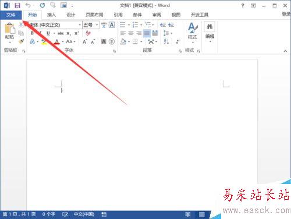Copy the selection
Image resolution: width=291 pixels, height=219 pixels.
(x=21, y=33)
